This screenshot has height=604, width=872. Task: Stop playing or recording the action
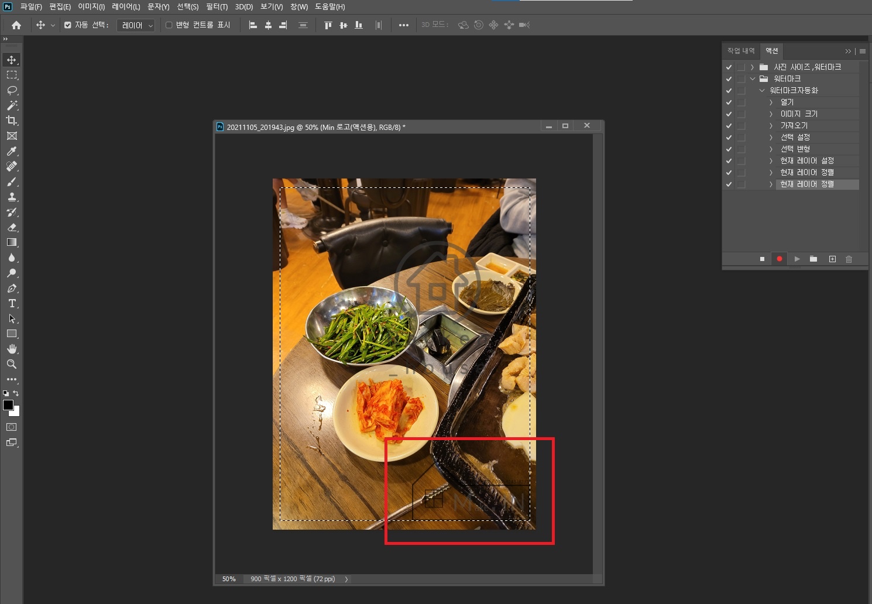click(x=762, y=259)
